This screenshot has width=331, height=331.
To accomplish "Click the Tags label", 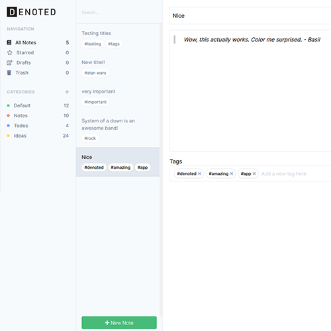I will [x=176, y=162].
